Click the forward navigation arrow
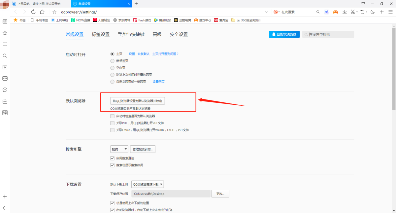The width and height of the screenshot is (396, 213). [24, 12]
